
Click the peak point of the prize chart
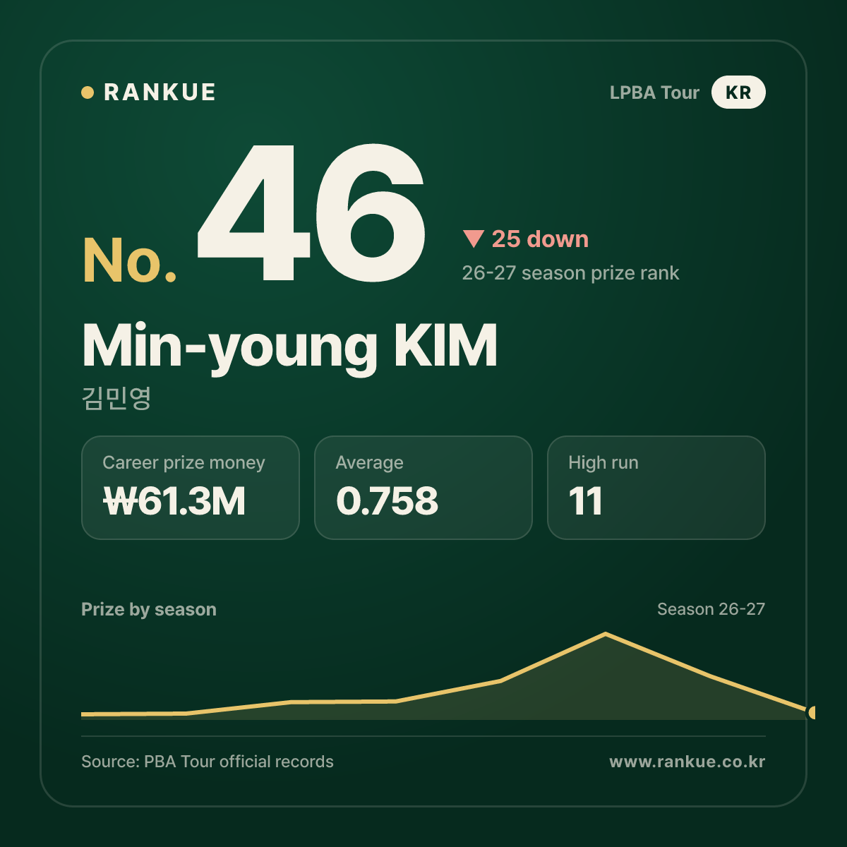pos(606,634)
